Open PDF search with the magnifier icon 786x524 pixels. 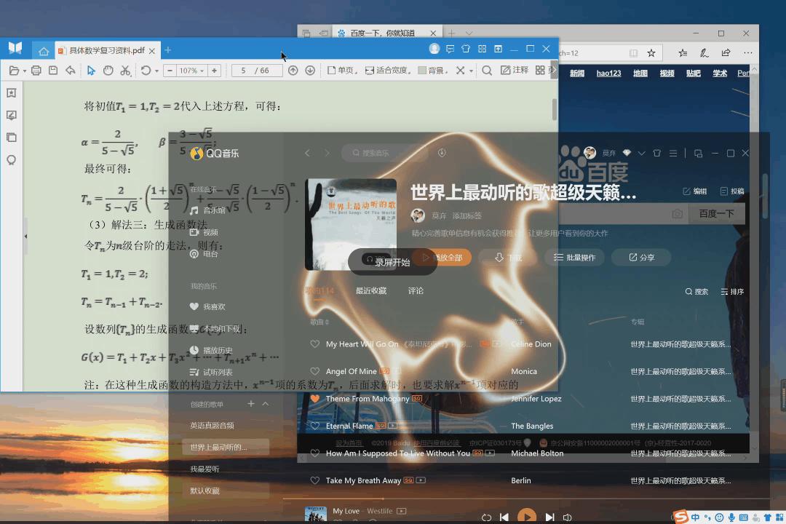(487, 70)
